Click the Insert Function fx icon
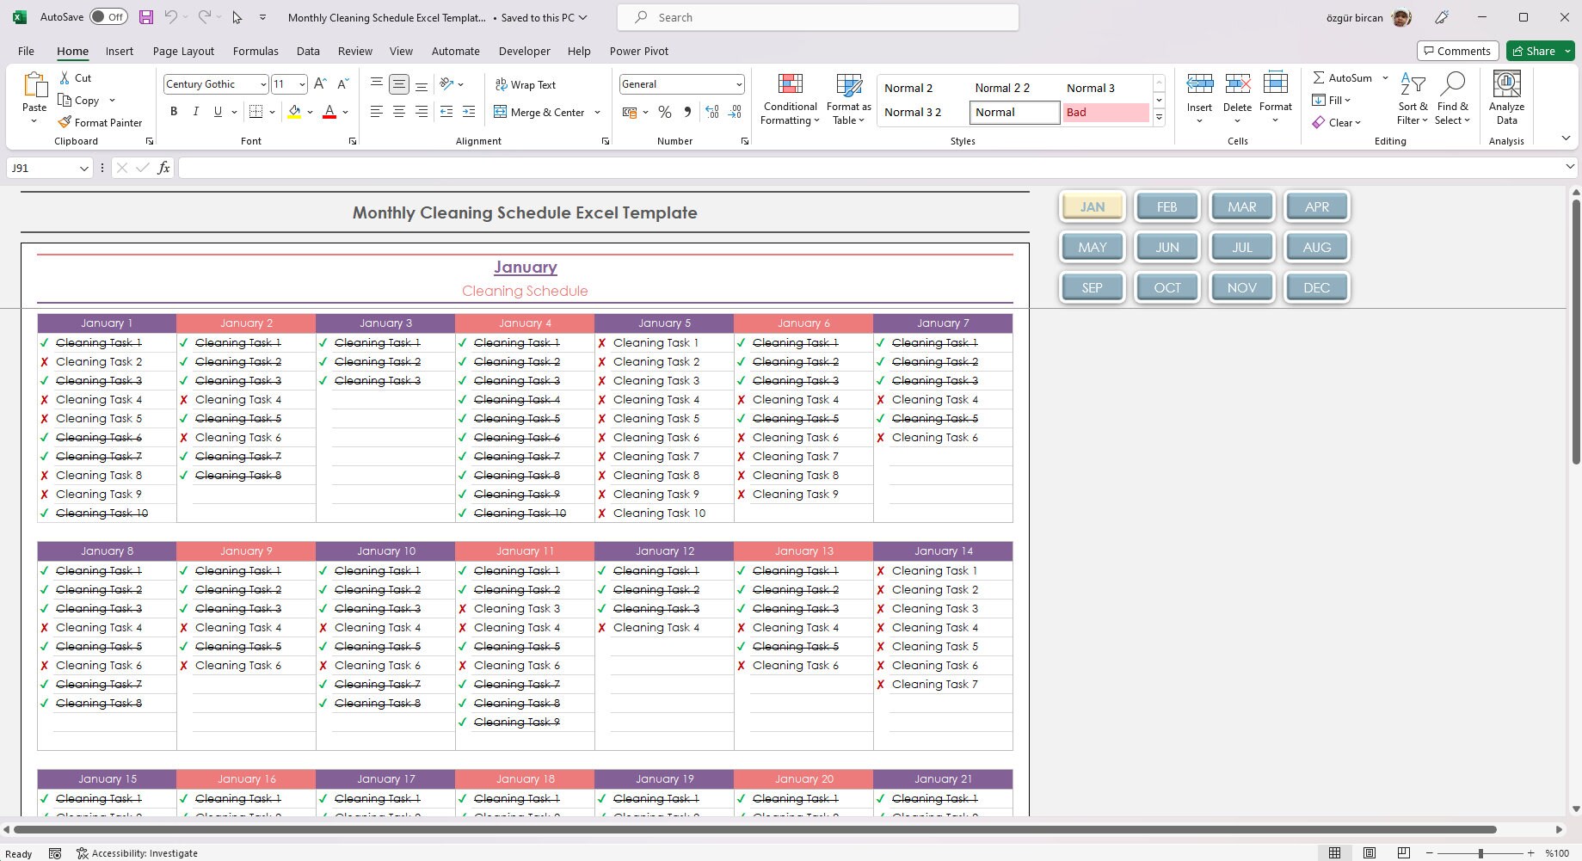Viewport: 1582px width, 861px height. [163, 168]
